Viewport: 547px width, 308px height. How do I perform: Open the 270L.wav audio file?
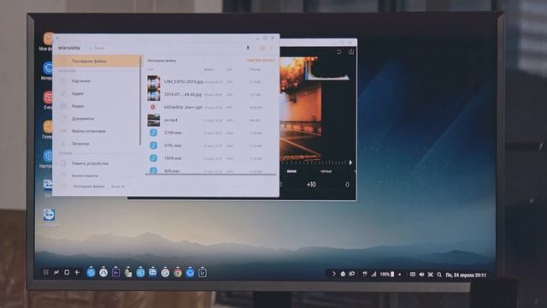(211, 145)
